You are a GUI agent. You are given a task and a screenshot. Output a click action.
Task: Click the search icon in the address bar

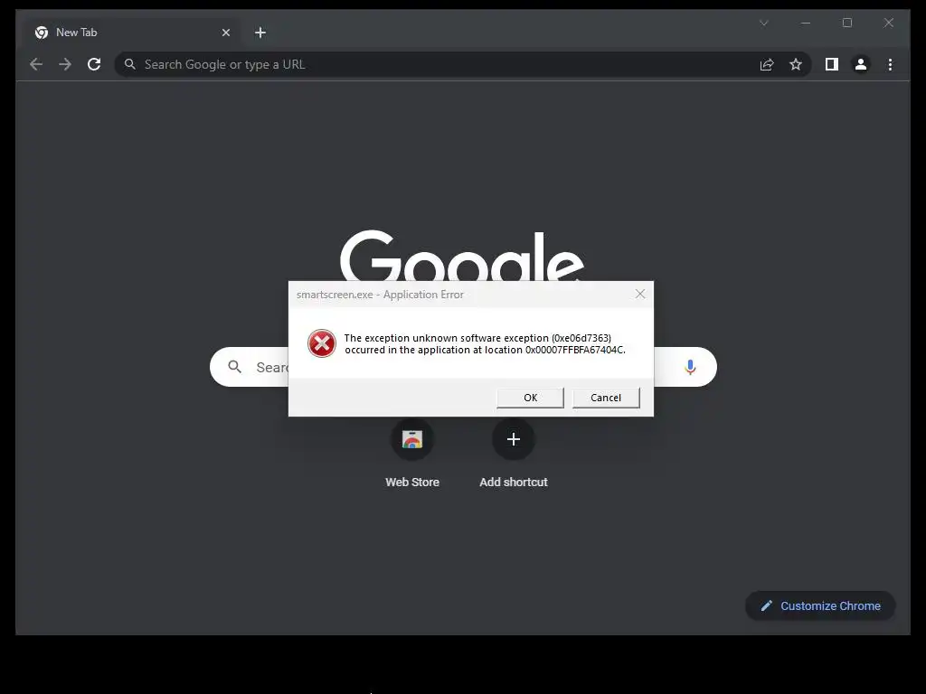[x=130, y=64]
